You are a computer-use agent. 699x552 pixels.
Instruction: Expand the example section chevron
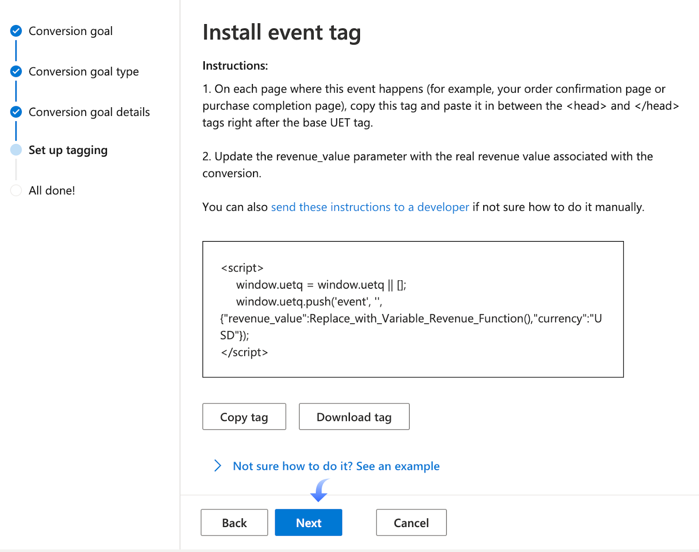point(218,466)
